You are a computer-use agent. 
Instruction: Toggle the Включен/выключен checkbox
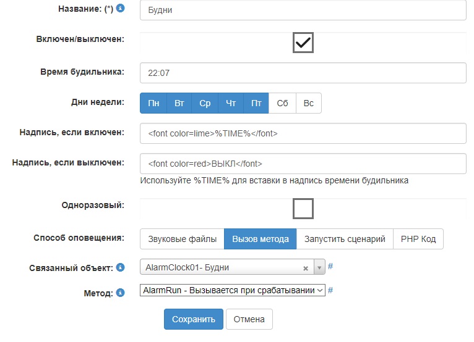coord(303,42)
